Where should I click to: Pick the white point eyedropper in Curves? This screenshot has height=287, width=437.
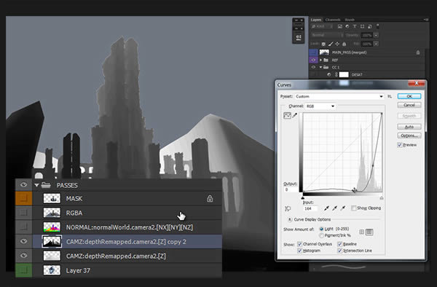click(343, 208)
